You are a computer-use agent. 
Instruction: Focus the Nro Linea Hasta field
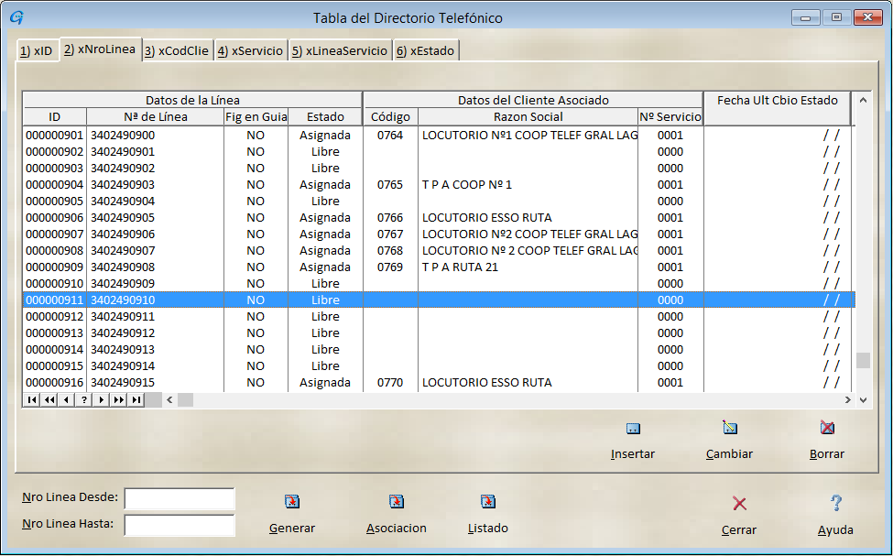coord(180,526)
